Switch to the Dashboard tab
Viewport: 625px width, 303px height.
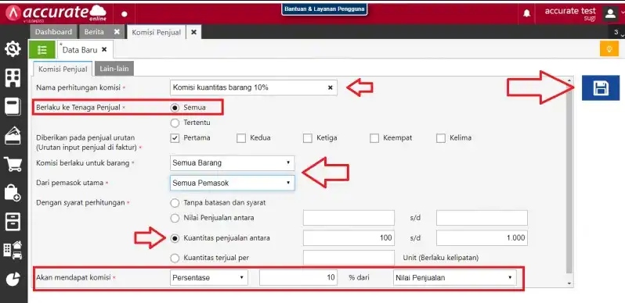coord(53,32)
